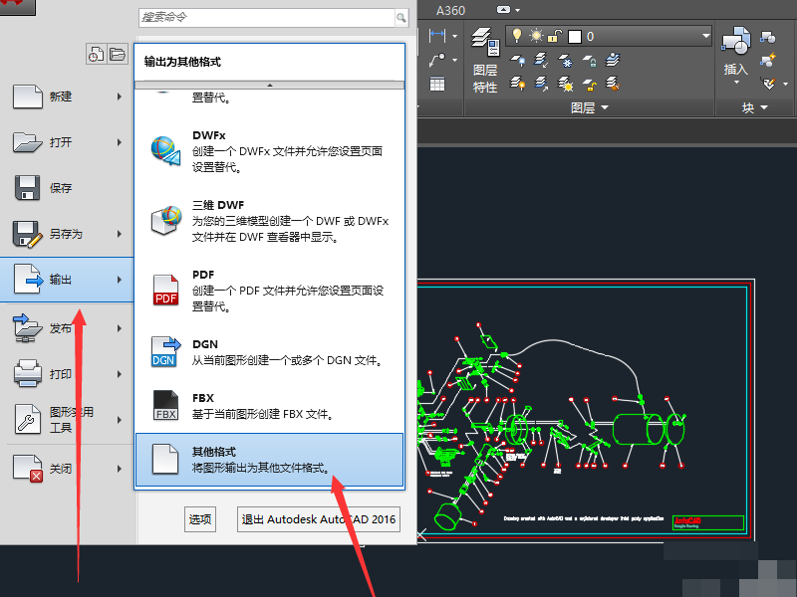Click the 保存 (Save) floppy disk entry

coord(67,188)
